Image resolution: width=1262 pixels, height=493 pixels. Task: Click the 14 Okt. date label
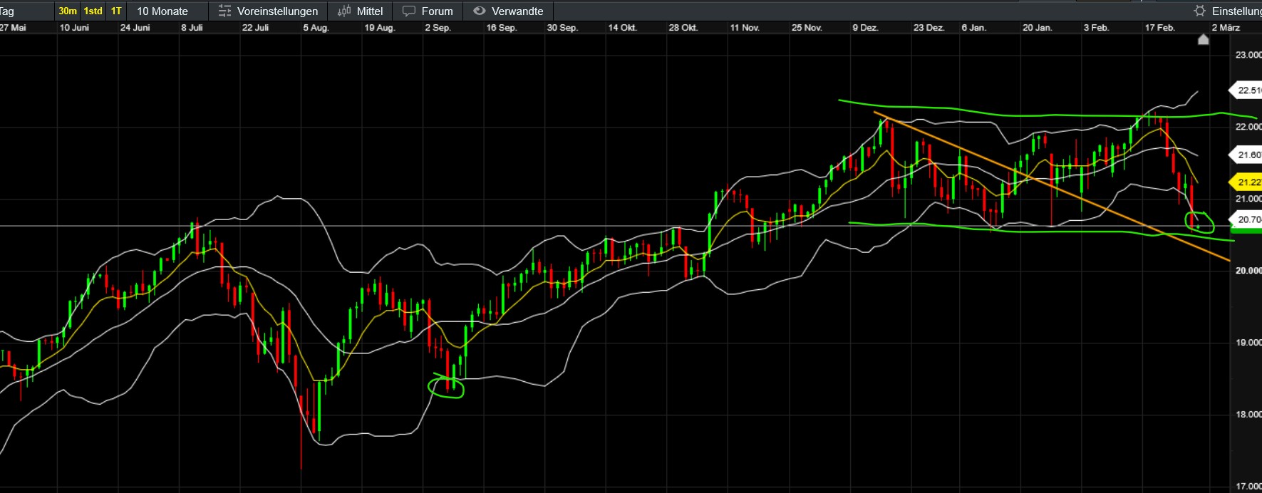pyautogui.click(x=622, y=28)
